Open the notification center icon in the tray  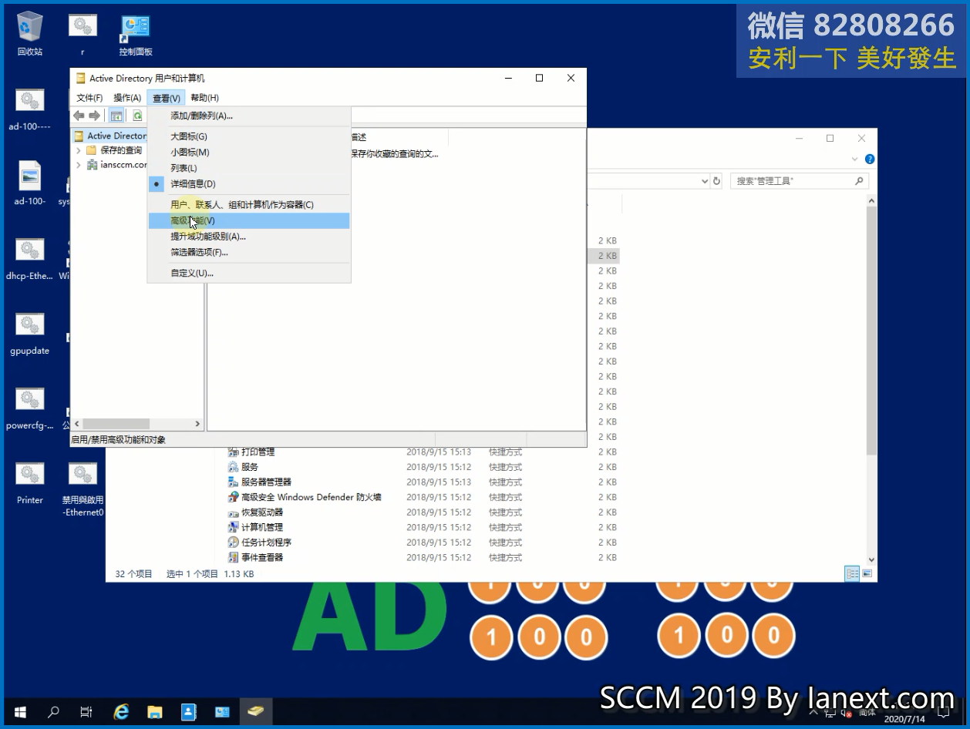pos(941,712)
